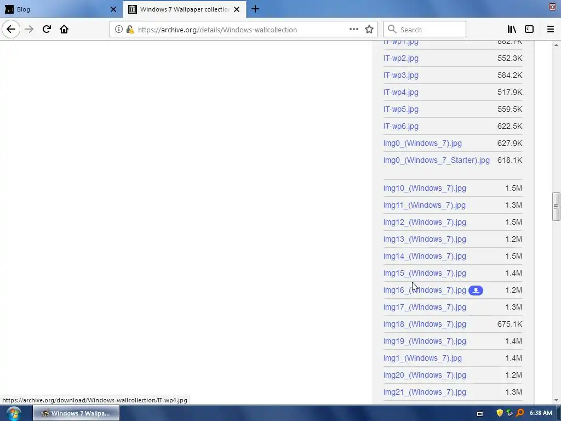Reload the current page
The width and height of the screenshot is (561, 421).
(47, 30)
